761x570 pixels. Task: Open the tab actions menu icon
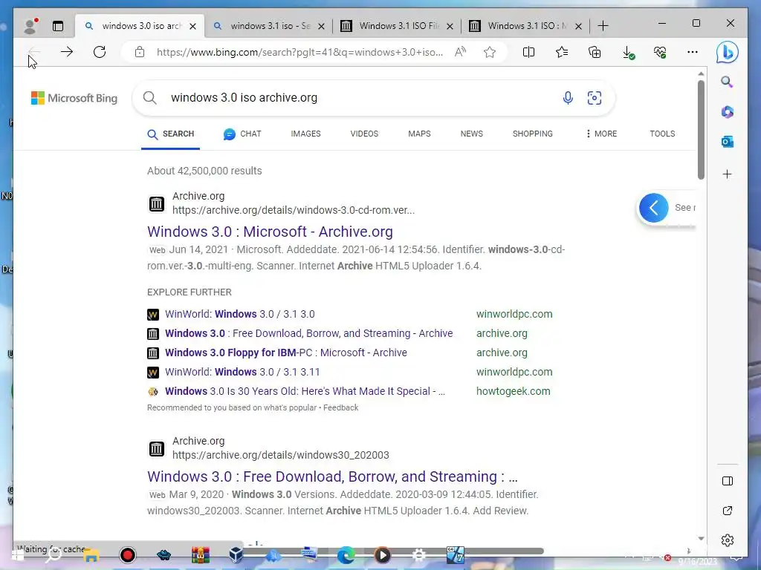(x=58, y=26)
